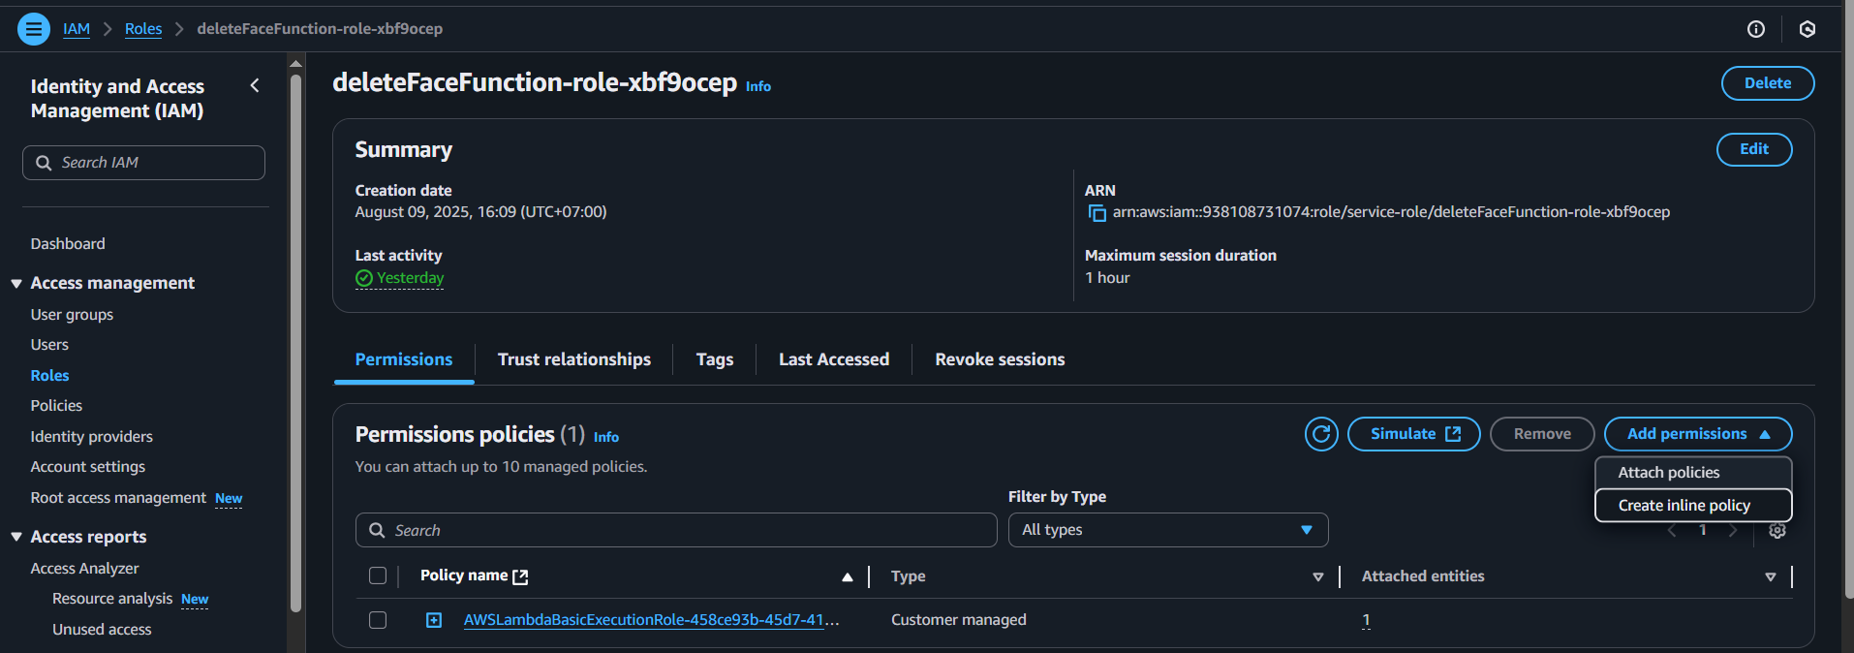Copy the role ARN with copy icon
Image resolution: width=1854 pixels, height=653 pixels.
[x=1097, y=213]
